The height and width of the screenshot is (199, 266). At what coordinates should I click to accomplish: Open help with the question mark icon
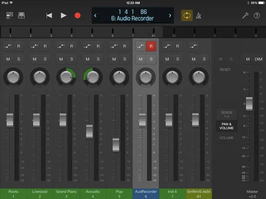[x=257, y=15]
